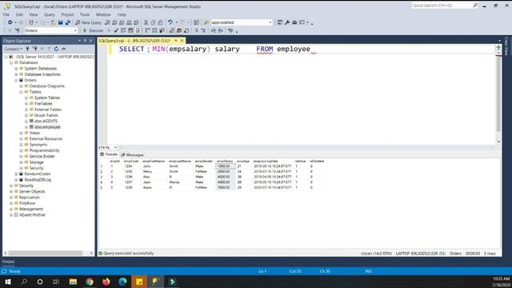The image size is (512, 288).
Task: Click the Parse checkmark icon
Action: click(x=116, y=30)
